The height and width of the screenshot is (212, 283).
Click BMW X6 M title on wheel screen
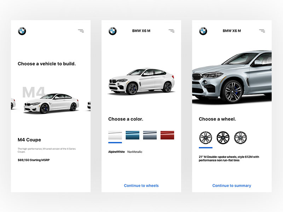(232, 31)
